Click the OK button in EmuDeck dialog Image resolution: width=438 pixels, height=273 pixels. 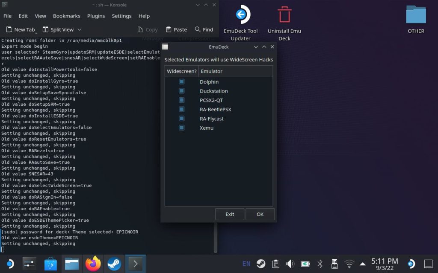click(x=260, y=214)
